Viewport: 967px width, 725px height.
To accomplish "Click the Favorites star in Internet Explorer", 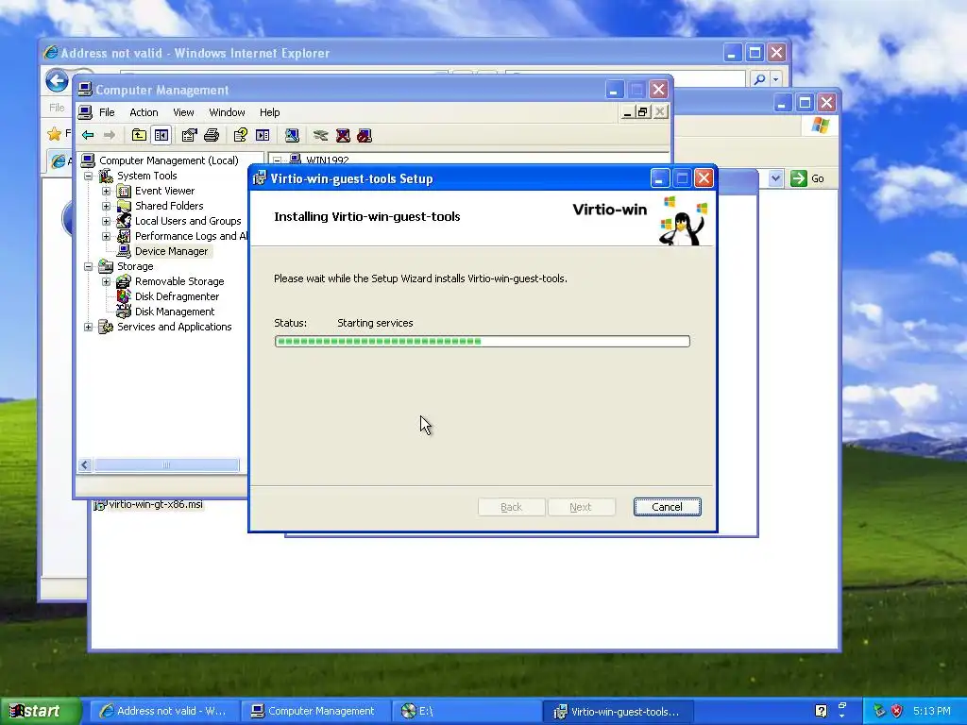I will (x=54, y=133).
